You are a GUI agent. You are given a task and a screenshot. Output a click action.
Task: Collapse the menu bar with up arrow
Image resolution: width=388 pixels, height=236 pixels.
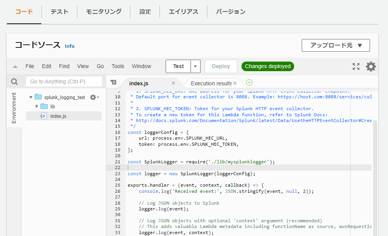(15, 67)
